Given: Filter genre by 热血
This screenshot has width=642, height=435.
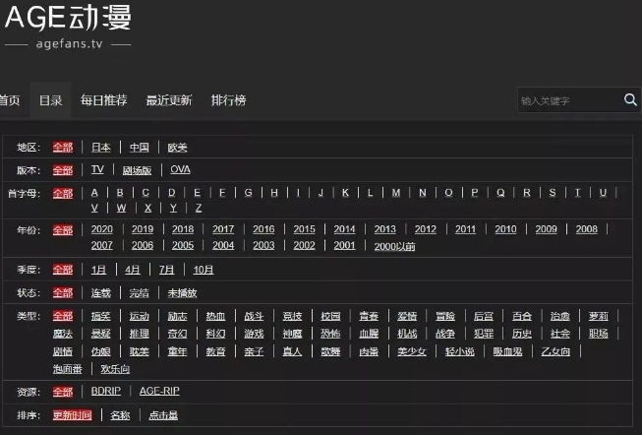Looking at the screenshot, I should tap(215, 316).
